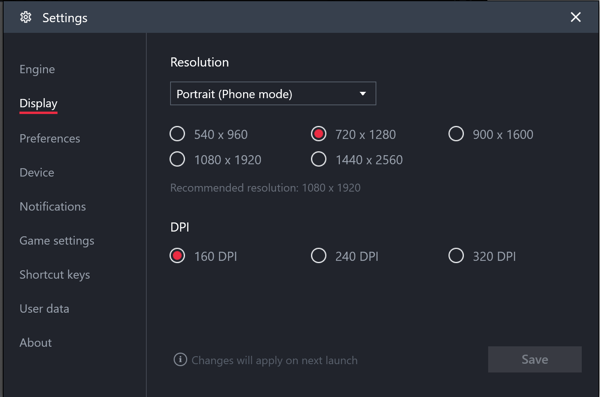600x397 pixels.
Task: Open the Device settings tab
Action: (x=37, y=173)
